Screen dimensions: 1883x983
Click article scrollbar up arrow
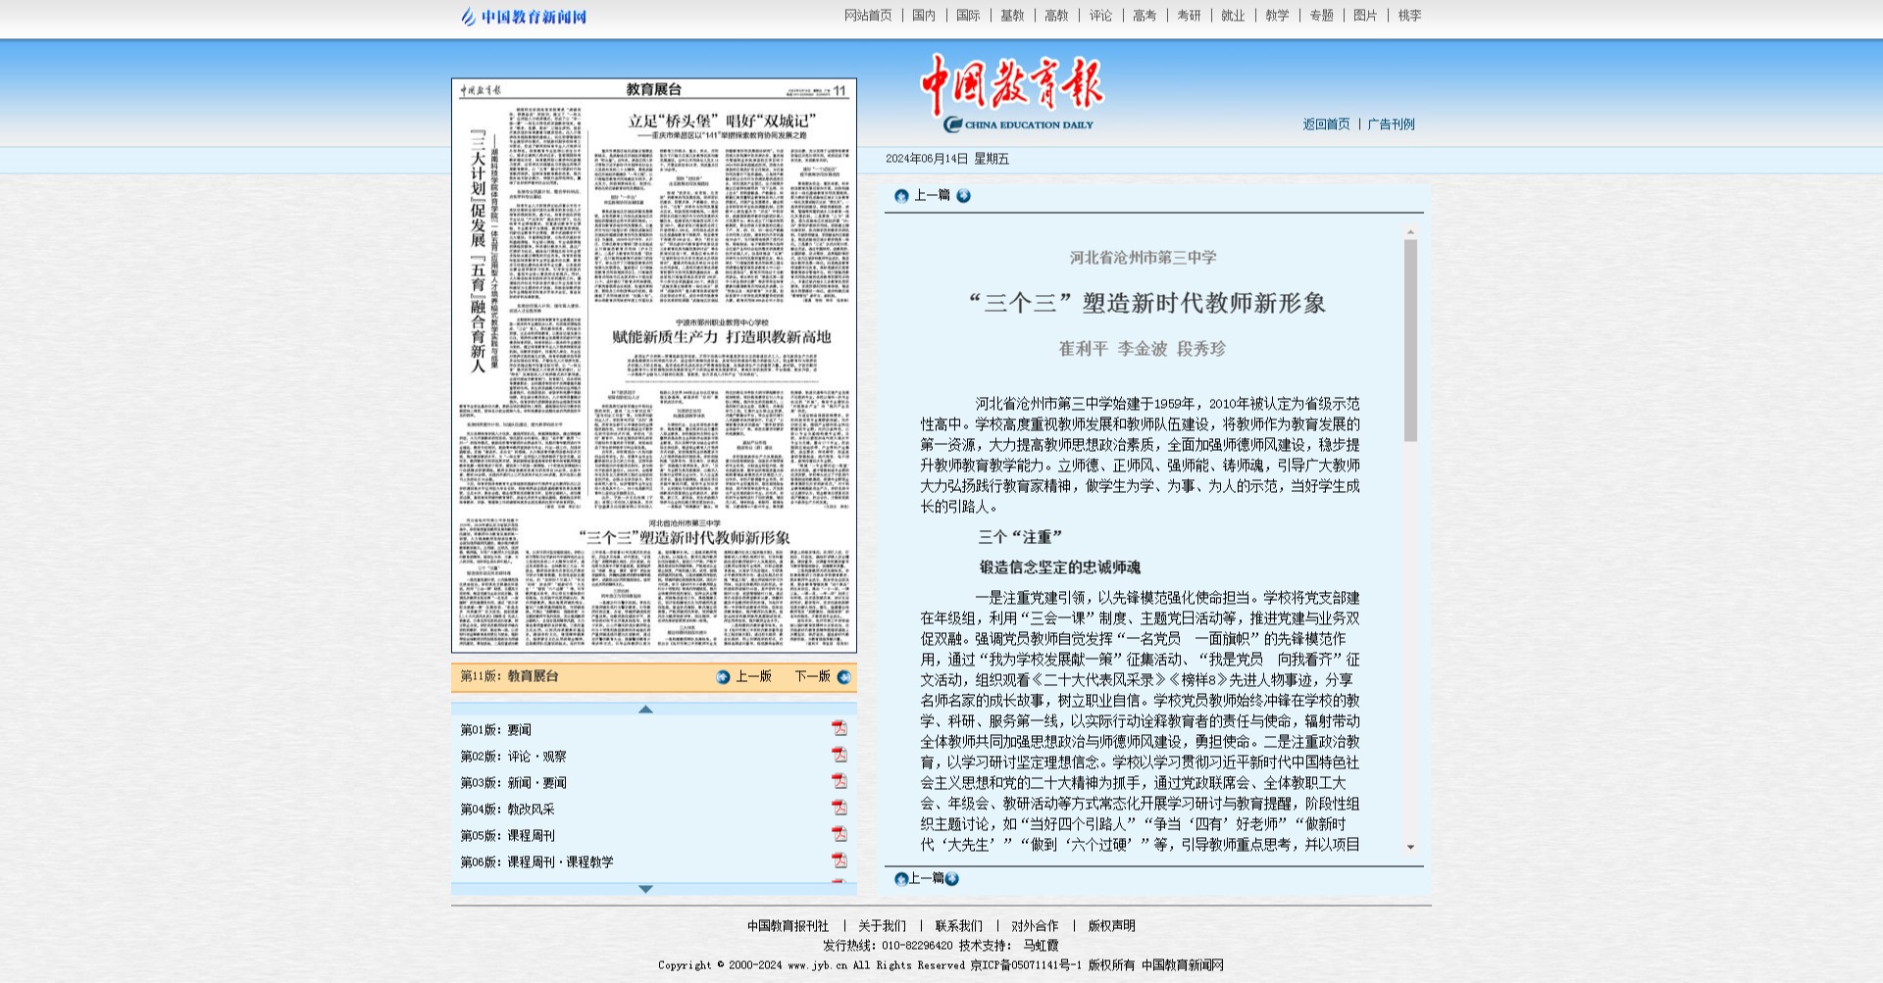[1410, 233]
